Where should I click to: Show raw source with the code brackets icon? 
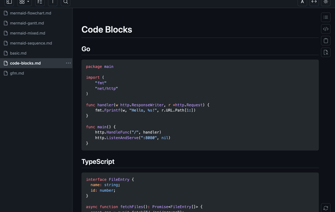click(x=325, y=29)
